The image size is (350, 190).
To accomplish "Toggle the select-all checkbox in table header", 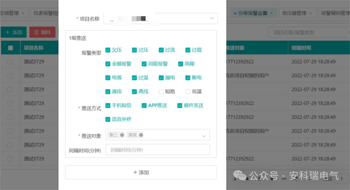I will tap(10, 48).
